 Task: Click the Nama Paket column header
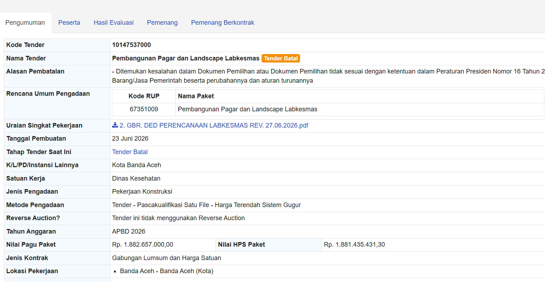tap(196, 96)
